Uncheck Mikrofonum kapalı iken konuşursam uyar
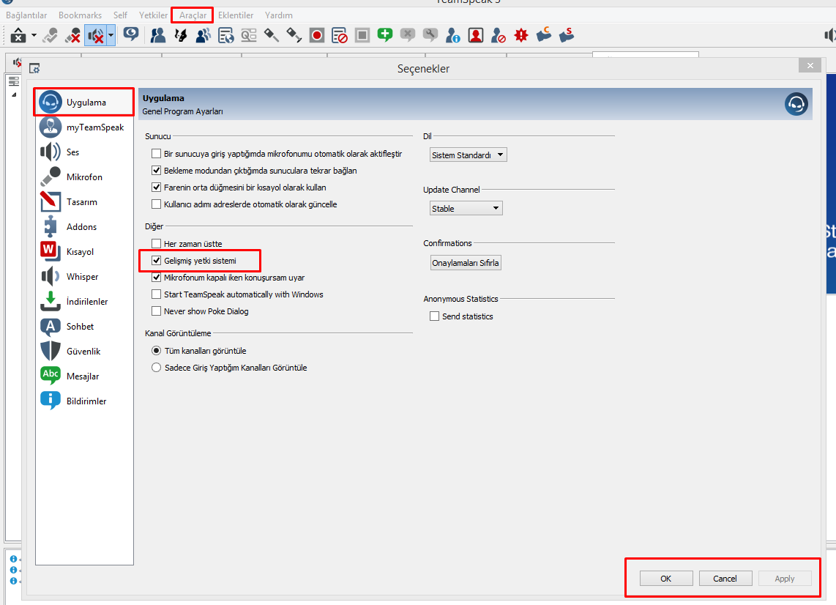Viewport: 836px width, 605px height. (156, 278)
